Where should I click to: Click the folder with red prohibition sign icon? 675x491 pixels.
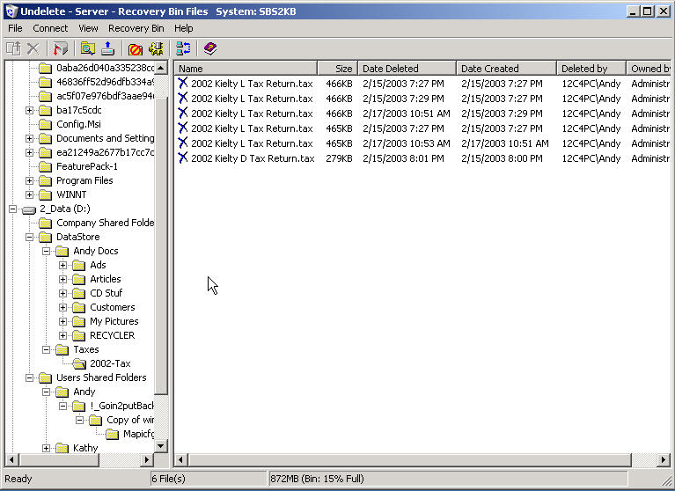point(136,48)
